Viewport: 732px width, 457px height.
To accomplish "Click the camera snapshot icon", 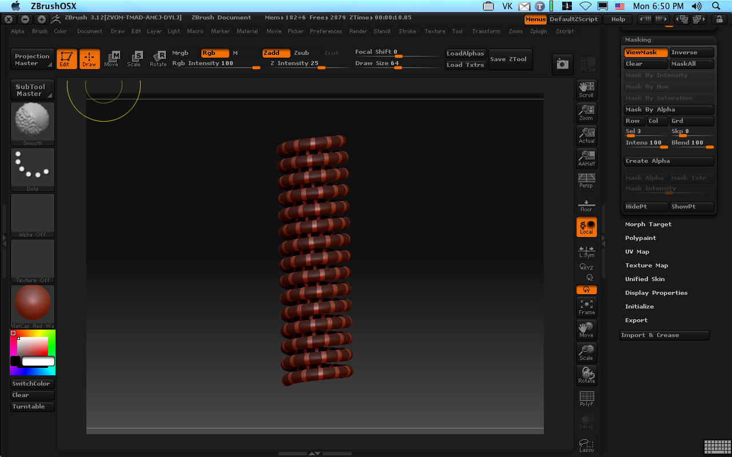I will pyautogui.click(x=562, y=65).
